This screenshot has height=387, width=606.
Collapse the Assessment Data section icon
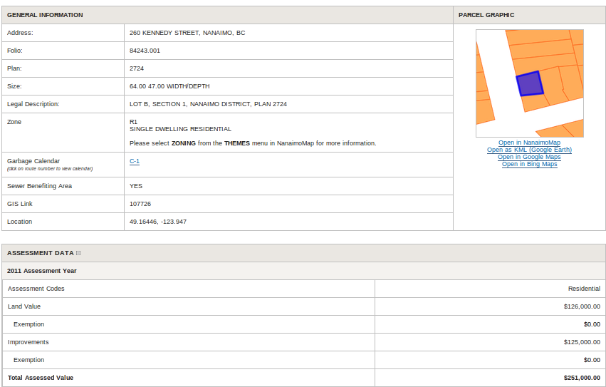click(x=78, y=253)
